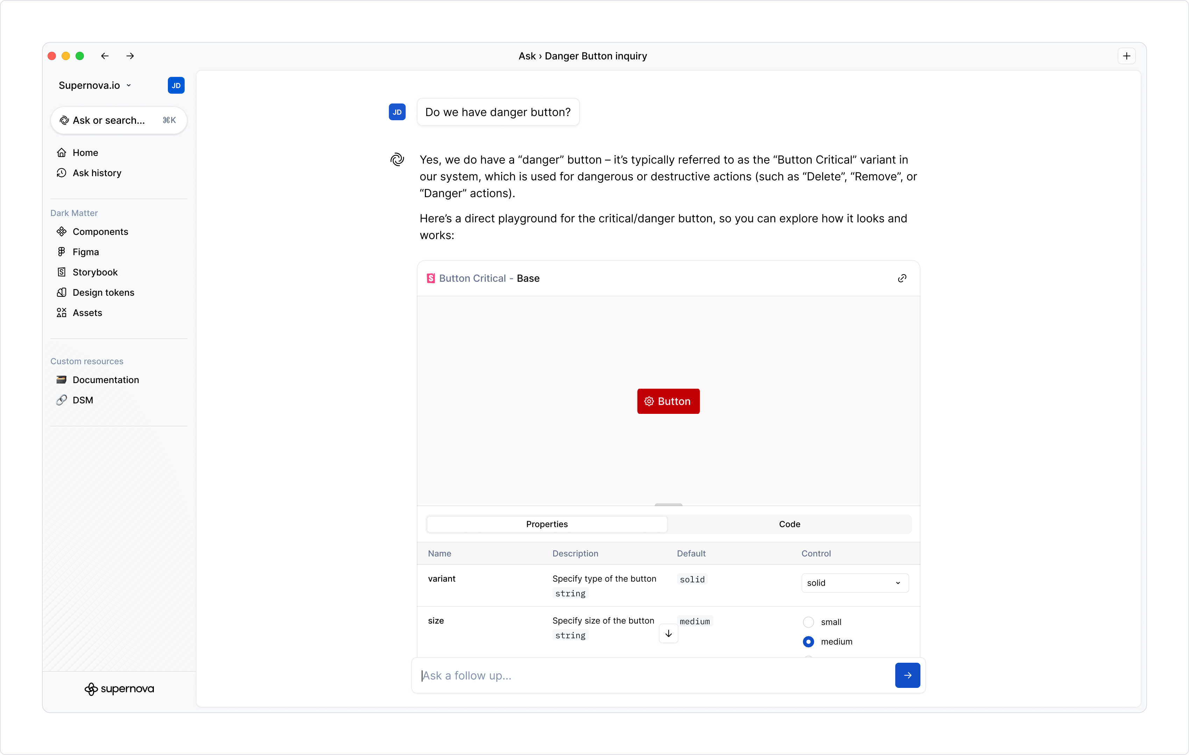Select the small size radio option
1189x755 pixels.
pos(808,622)
